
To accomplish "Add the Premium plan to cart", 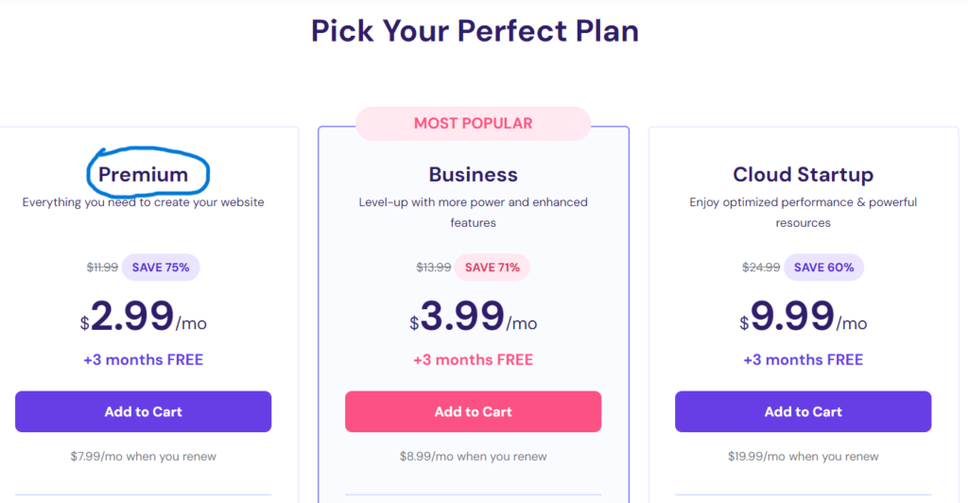I will [x=143, y=411].
